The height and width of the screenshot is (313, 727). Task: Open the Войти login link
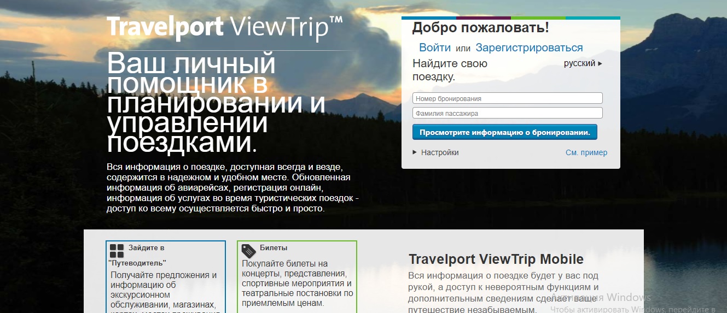(435, 48)
